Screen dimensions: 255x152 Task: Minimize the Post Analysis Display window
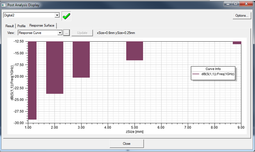tap(228, 4)
